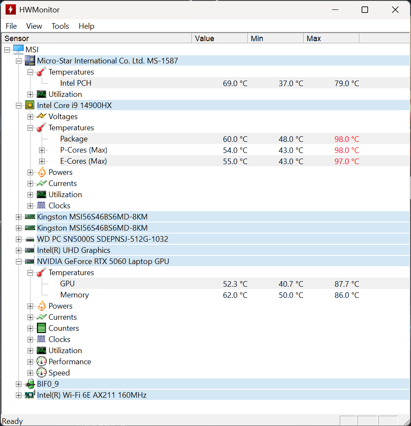This screenshot has height=426, width=411.
Task: Select the Package sensor label
Action: (74, 139)
